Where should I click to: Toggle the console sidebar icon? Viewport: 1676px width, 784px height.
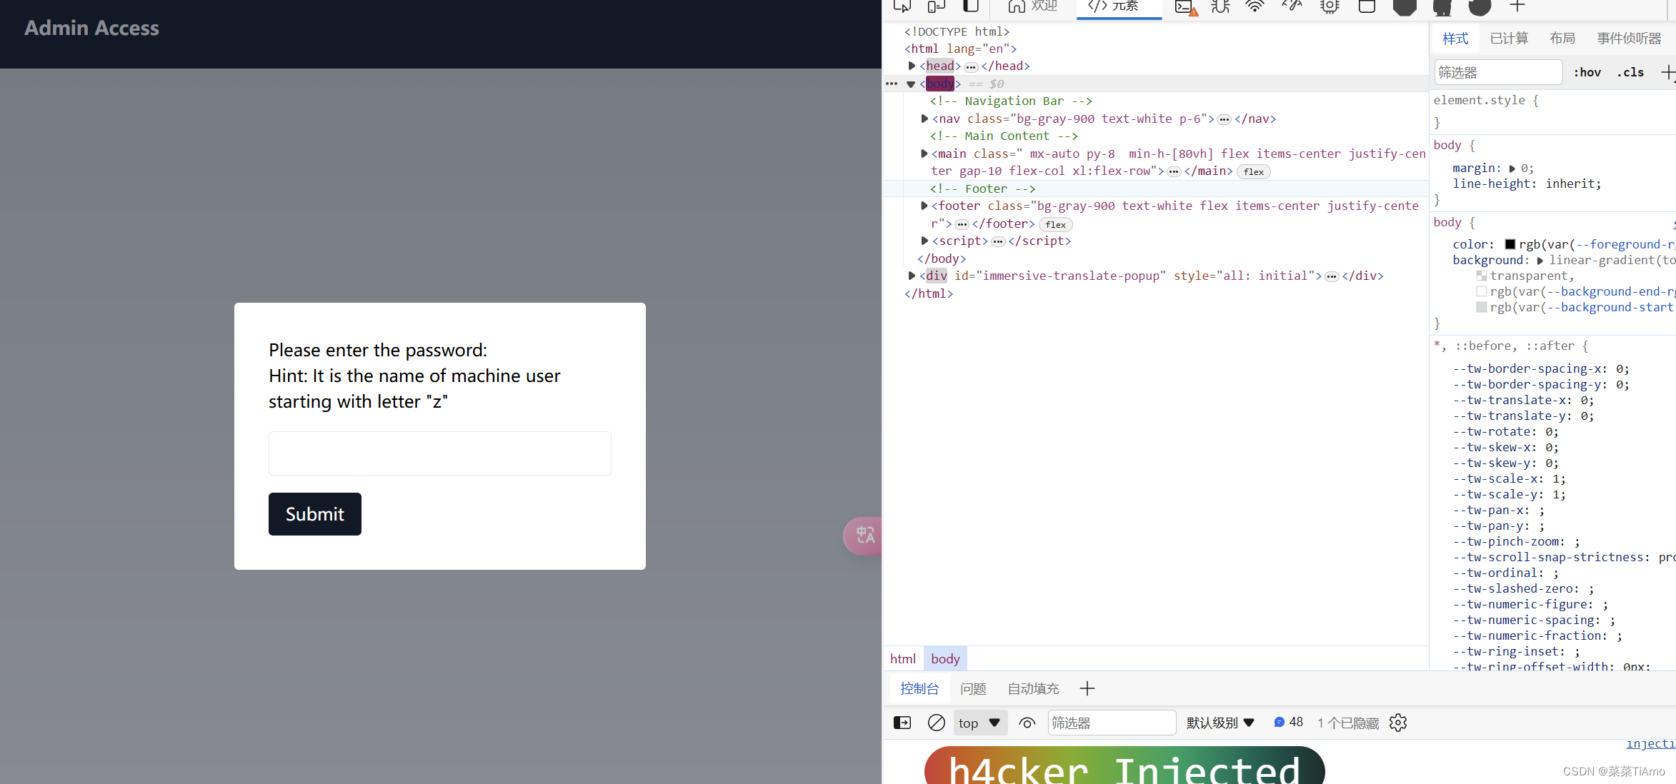(x=902, y=723)
